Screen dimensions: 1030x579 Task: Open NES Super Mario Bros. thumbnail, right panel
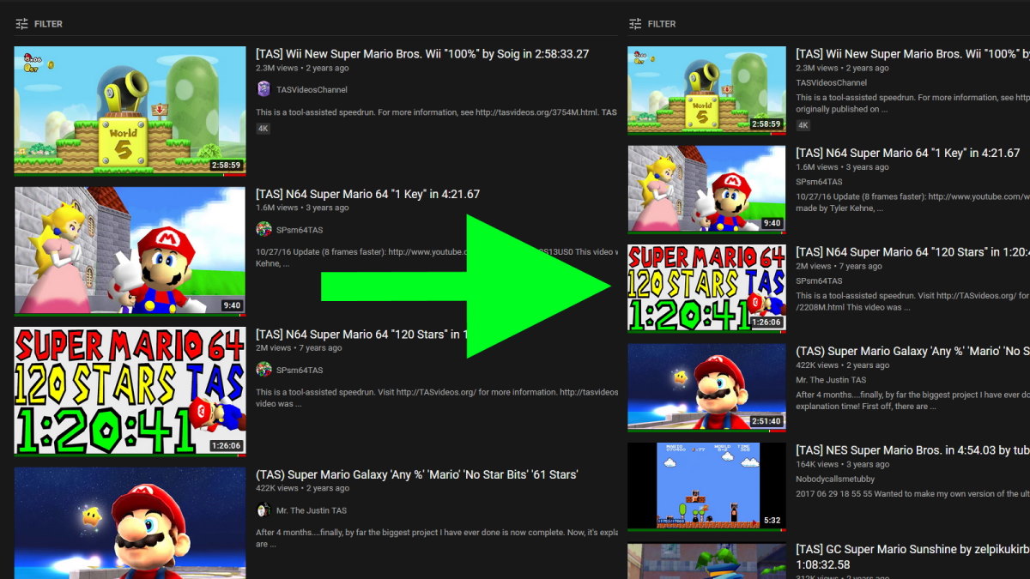click(706, 487)
